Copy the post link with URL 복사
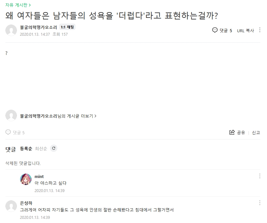Viewport: 267px width, 223px height. (245, 31)
